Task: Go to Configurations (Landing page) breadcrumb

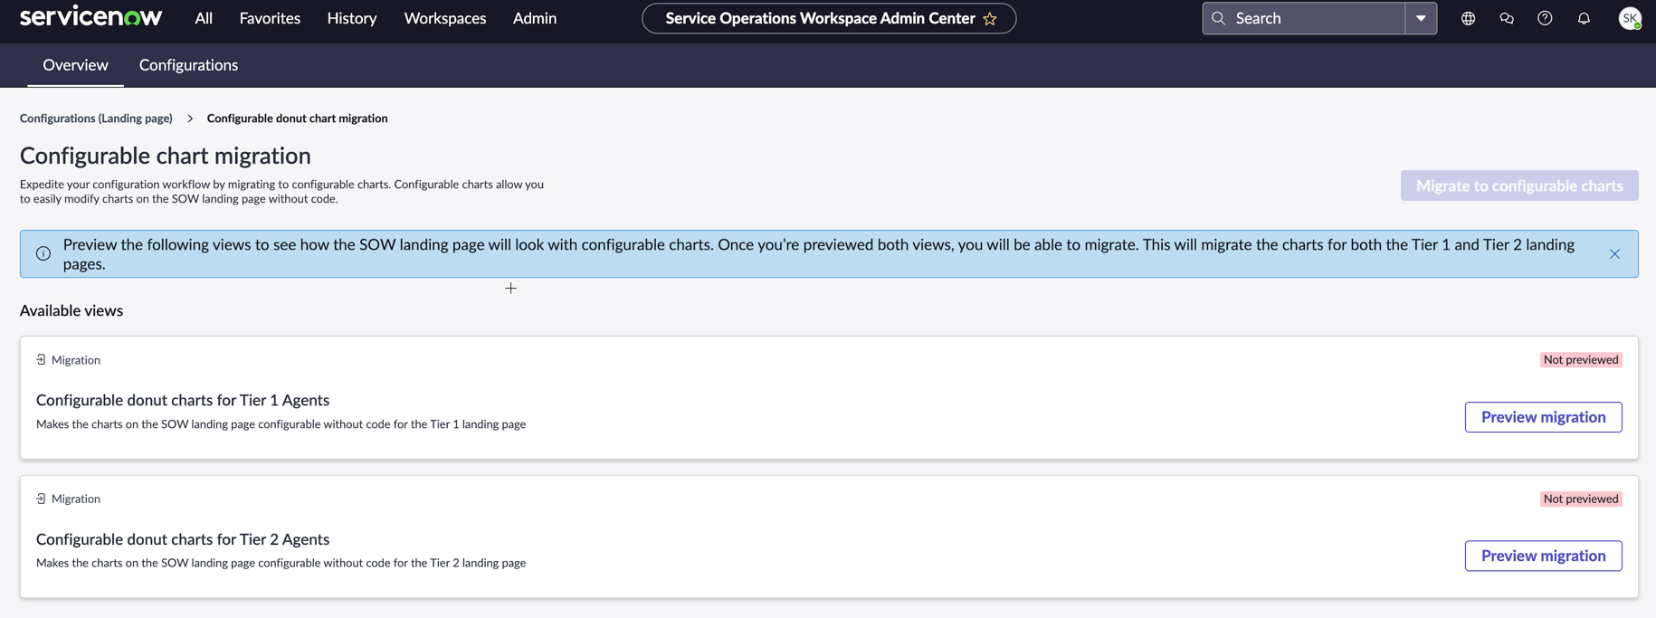Action: pyautogui.click(x=96, y=119)
